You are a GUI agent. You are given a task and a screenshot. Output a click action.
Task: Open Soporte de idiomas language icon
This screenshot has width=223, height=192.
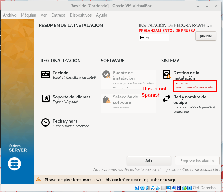coord(46,98)
